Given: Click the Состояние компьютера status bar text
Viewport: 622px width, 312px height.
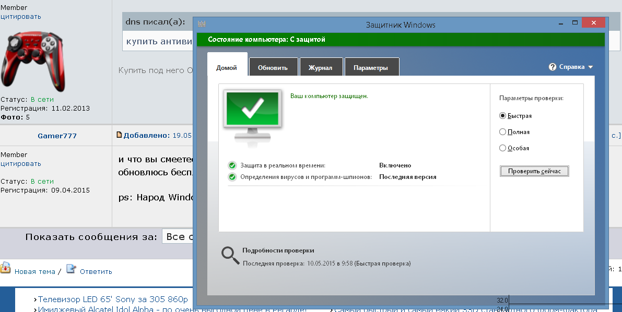Looking at the screenshot, I should coord(266,40).
